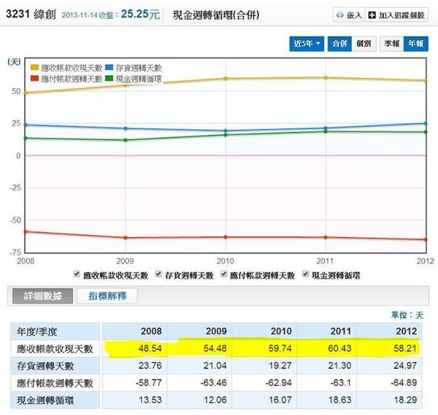Viewport: 438px width, 415px height.
Task: Select 年報 annual report
Action: tap(415, 44)
